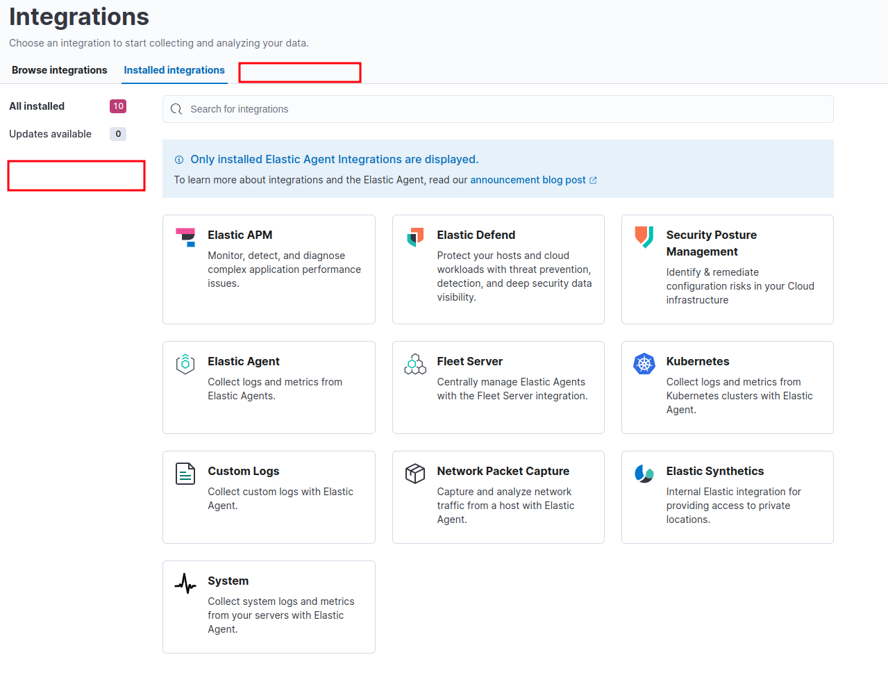Click the search magnifier icon
This screenshot has height=682, width=888.
click(x=176, y=109)
